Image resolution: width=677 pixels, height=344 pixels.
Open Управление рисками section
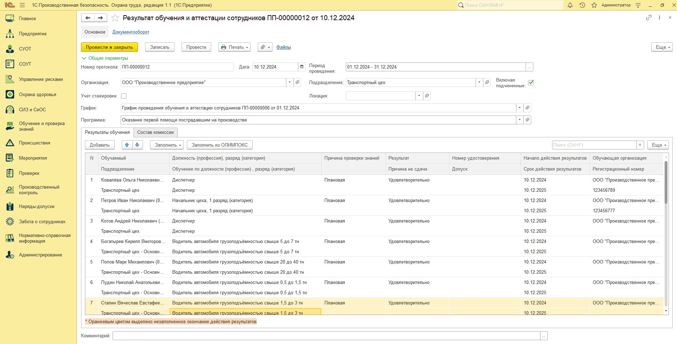point(41,79)
